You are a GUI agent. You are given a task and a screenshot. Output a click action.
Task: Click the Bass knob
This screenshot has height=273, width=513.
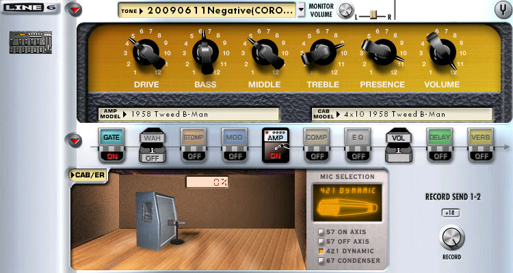(x=205, y=53)
